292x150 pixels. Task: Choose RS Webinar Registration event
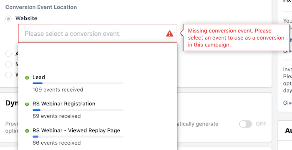98,110
